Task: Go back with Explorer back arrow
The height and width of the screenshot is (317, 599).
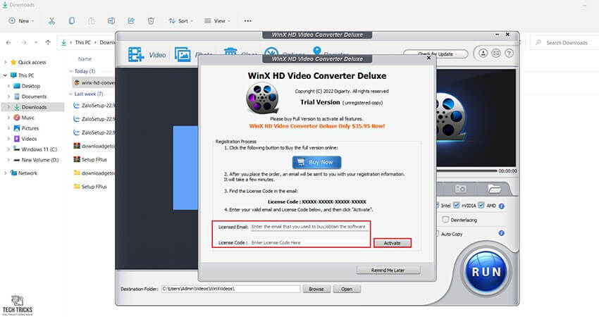Action: 8,42
